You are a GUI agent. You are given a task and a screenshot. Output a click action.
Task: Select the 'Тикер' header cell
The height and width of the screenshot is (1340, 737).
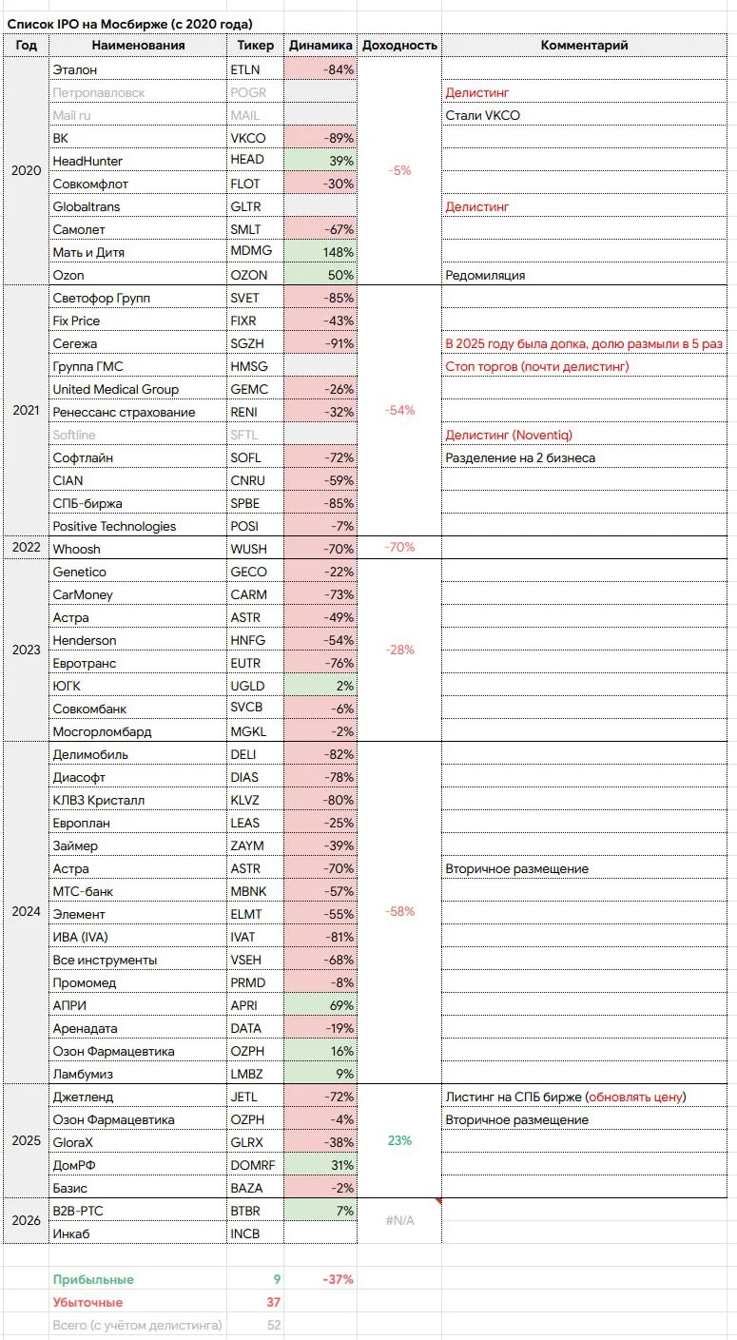coord(255,46)
